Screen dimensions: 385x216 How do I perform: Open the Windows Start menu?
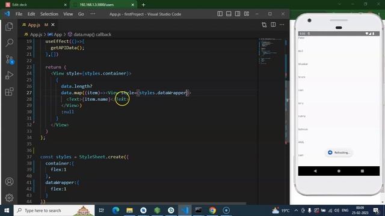(x=7, y=211)
